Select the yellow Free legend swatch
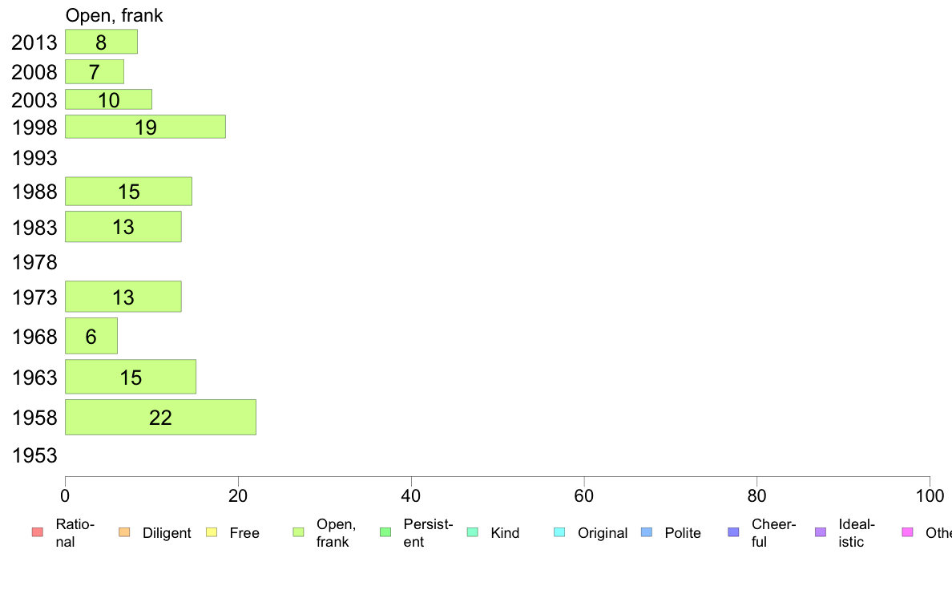The width and height of the screenshot is (952, 590). click(212, 532)
